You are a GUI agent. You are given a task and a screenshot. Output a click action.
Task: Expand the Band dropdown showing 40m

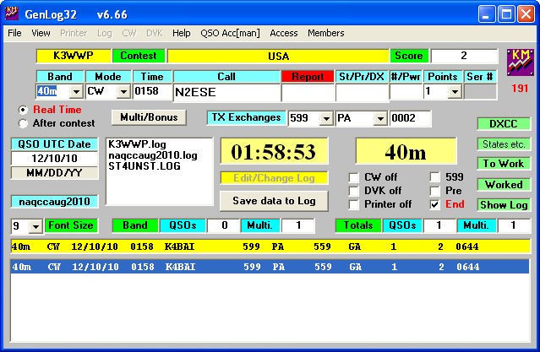75,91
